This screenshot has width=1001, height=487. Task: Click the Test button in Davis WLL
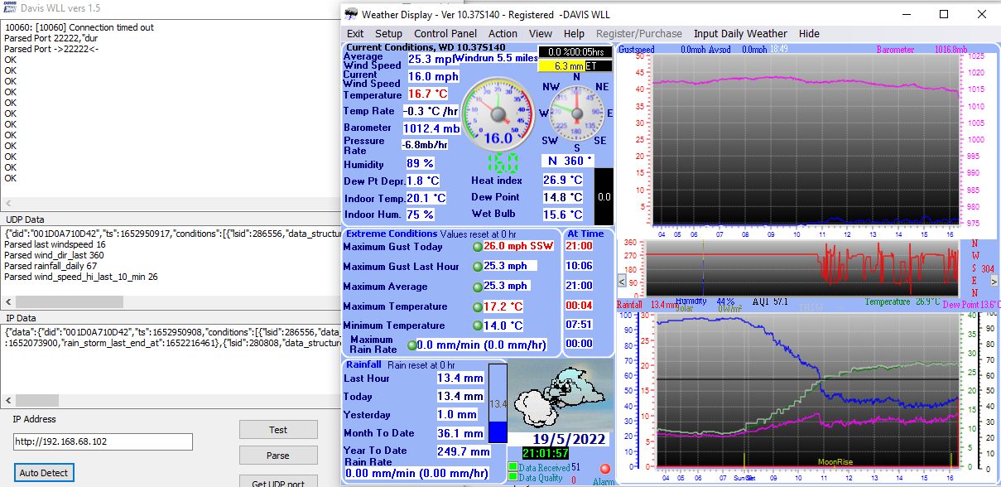pyautogui.click(x=278, y=430)
